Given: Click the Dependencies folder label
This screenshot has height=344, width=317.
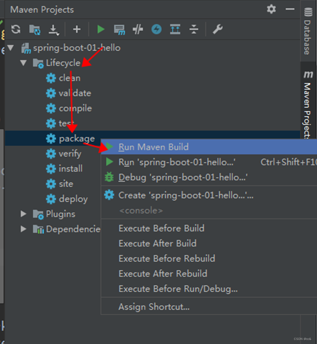Looking at the screenshot, I should [x=73, y=229].
